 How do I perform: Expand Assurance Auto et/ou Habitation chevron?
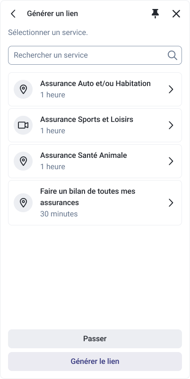click(x=171, y=89)
